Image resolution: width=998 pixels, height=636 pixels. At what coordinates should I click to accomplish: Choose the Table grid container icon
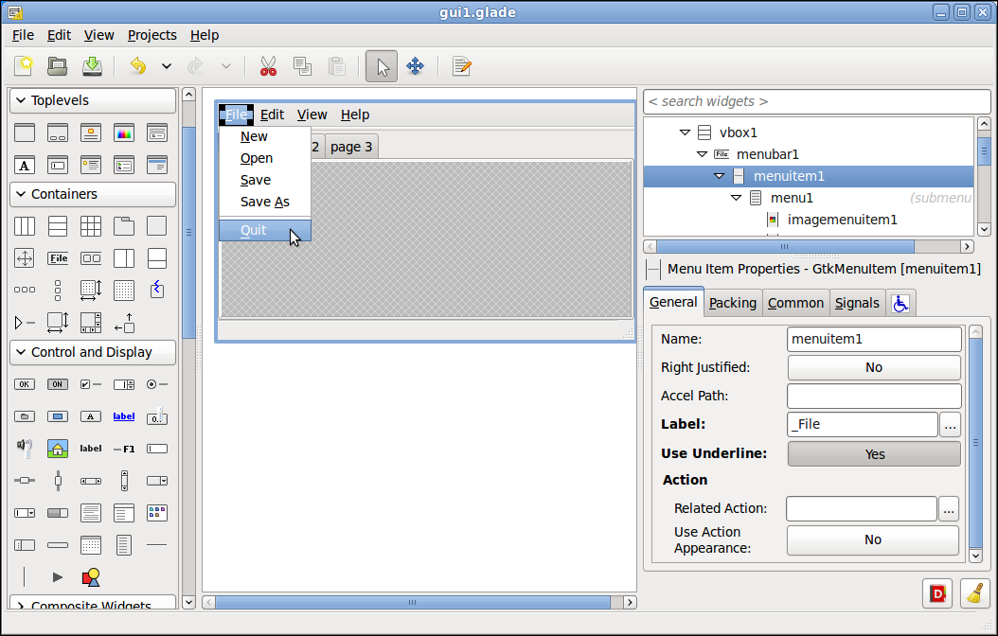(x=91, y=226)
